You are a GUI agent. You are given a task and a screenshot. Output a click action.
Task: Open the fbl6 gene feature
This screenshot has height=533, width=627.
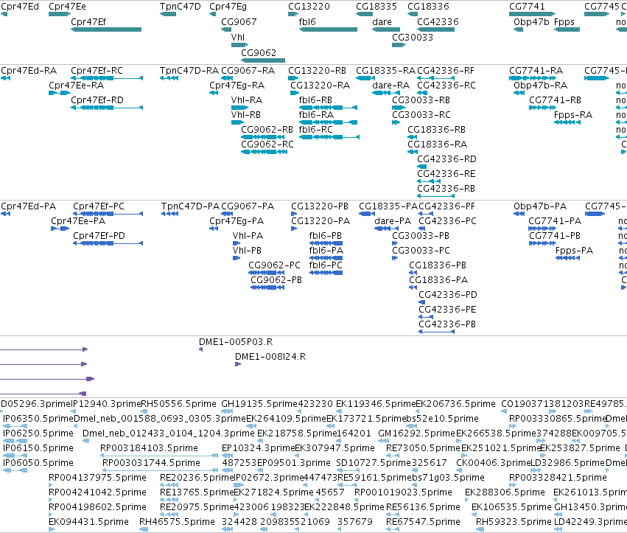(328, 29)
